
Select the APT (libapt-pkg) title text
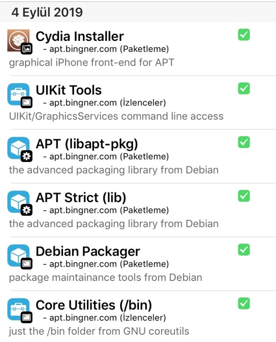point(86,144)
